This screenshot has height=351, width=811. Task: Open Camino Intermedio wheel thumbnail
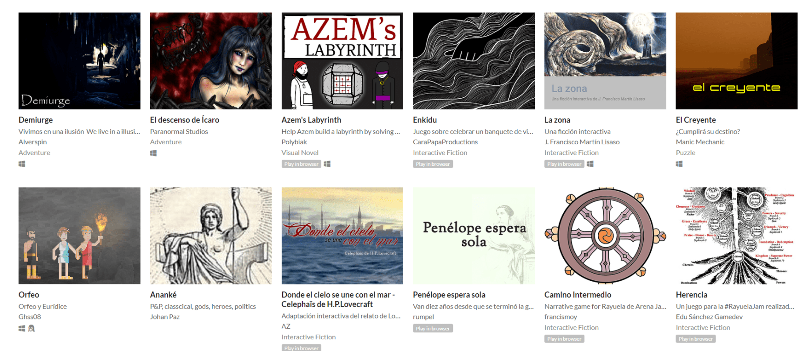pyautogui.click(x=605, y=236)
